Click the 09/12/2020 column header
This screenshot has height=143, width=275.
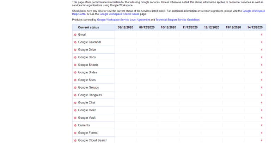[147, 28]
